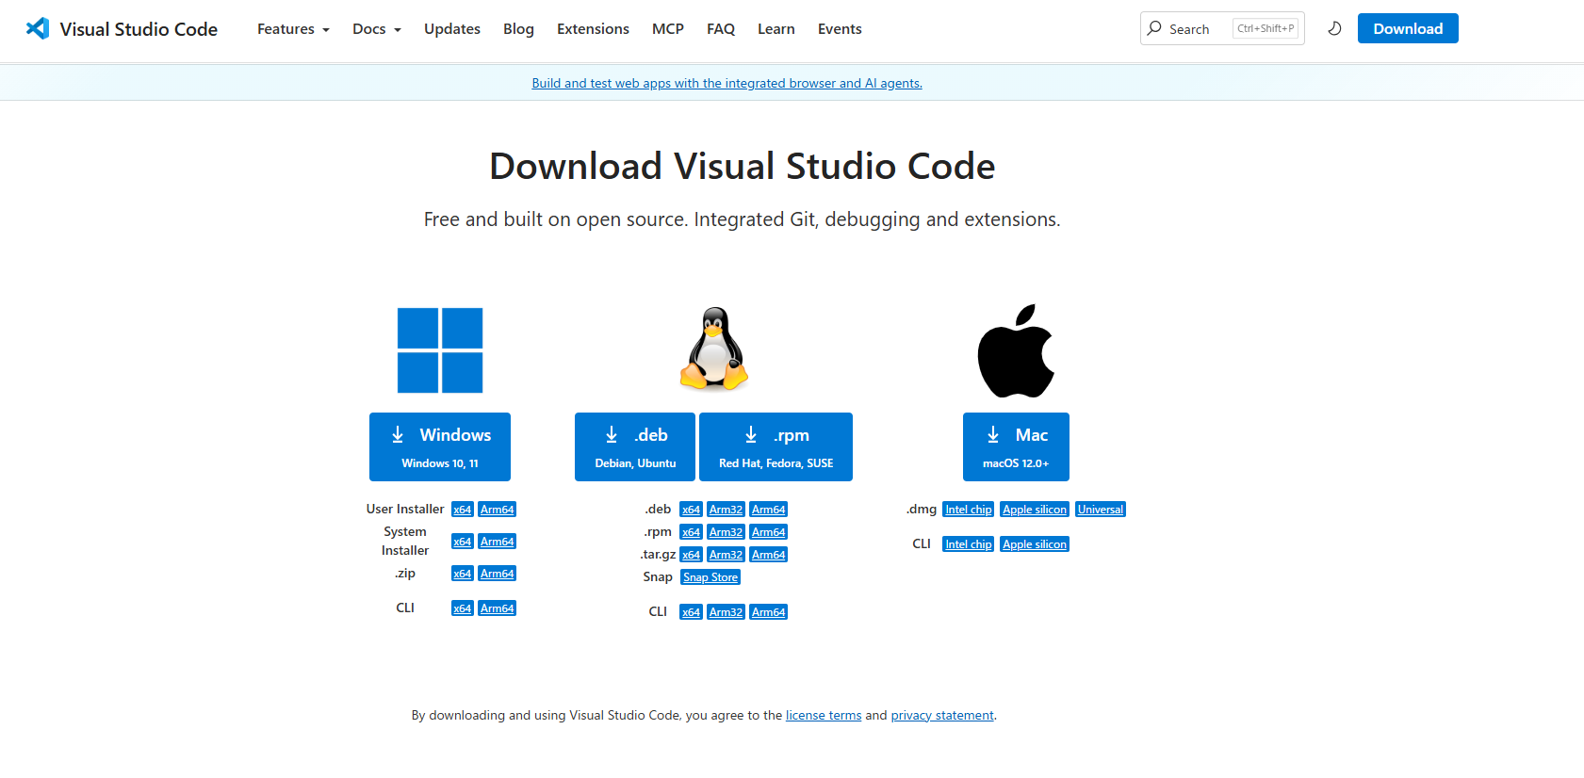The image size is (1584, 778).
Task: Toggle the dark theme moon icon
Action: (1334, 28)
